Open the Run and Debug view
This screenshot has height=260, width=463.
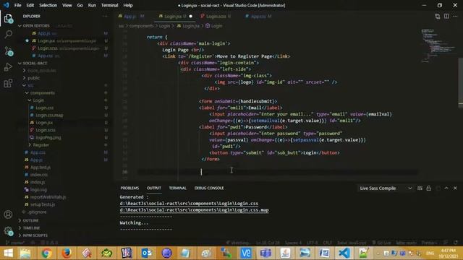coord(8,67)
